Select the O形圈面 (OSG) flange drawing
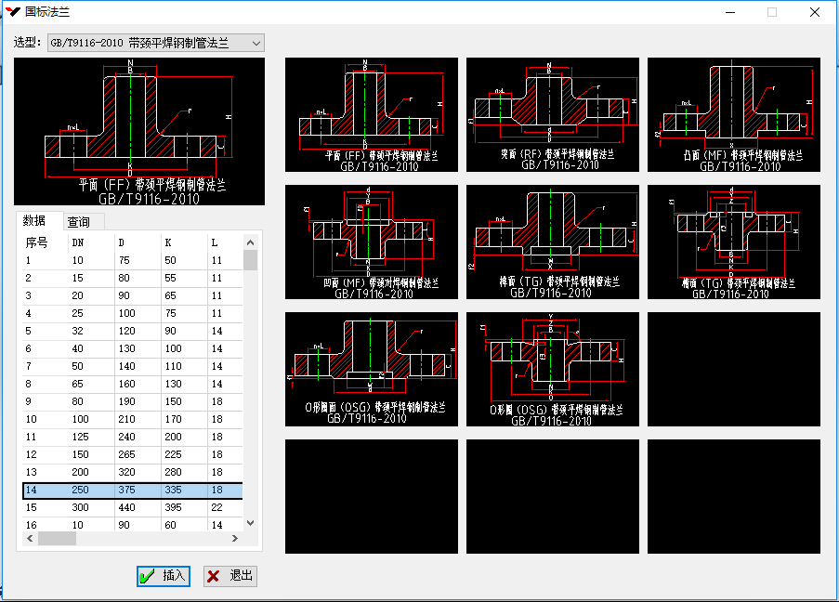This screenshot has width=839, height=602. [x=372, y=369]
